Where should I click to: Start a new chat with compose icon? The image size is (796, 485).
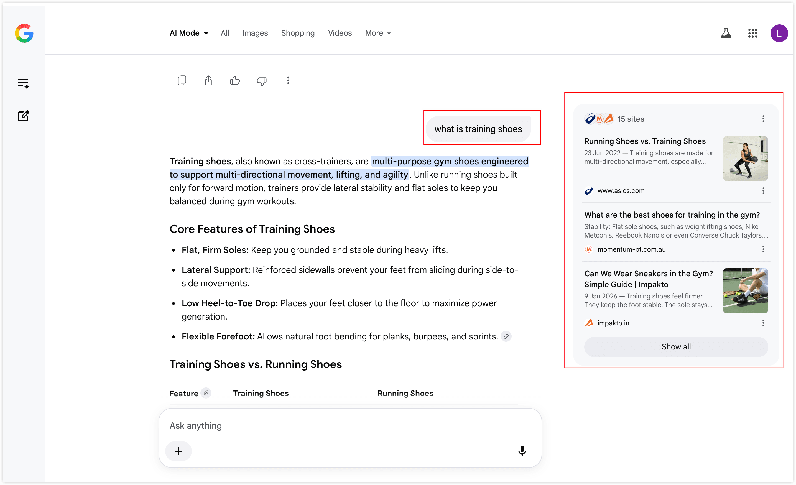click(x=24, y=116)
